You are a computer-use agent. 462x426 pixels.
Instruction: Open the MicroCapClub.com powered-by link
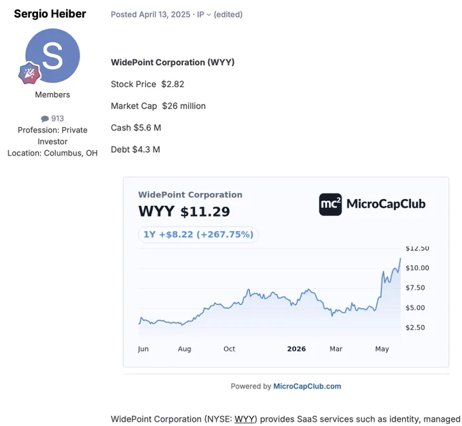click(307, 386)
